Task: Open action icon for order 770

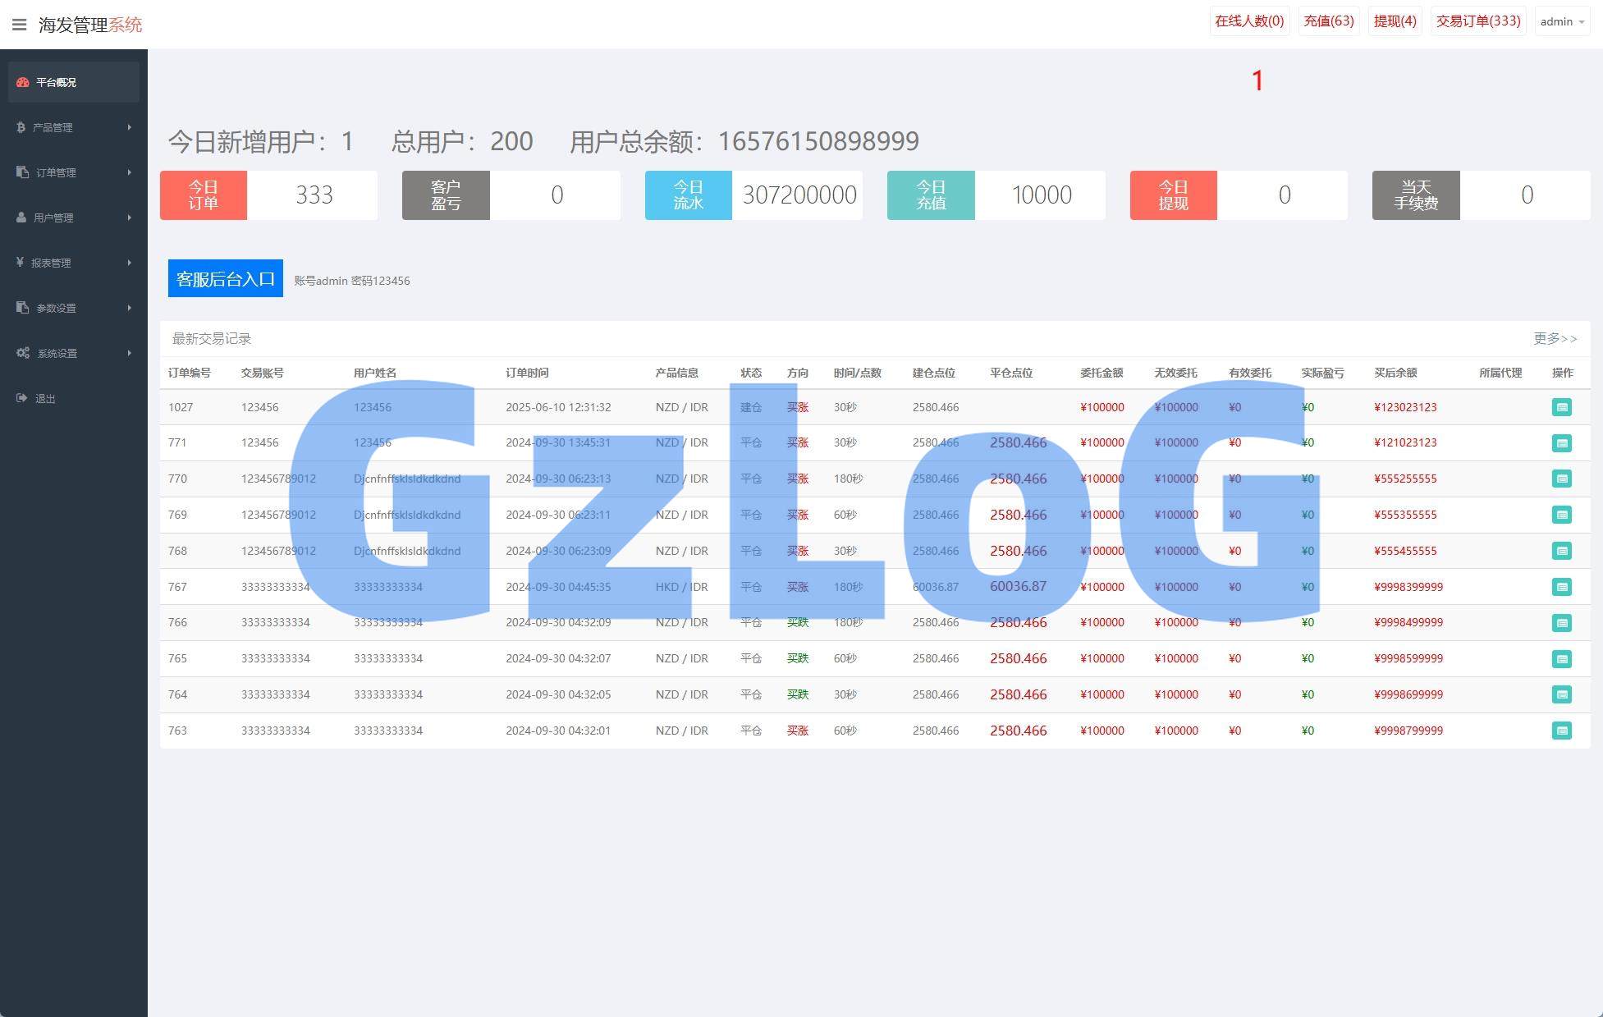Action: 1561,479
